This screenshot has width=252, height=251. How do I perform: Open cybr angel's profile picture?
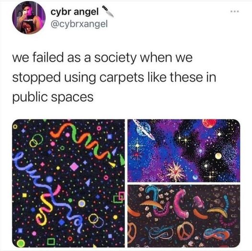(x=29, y=18)
